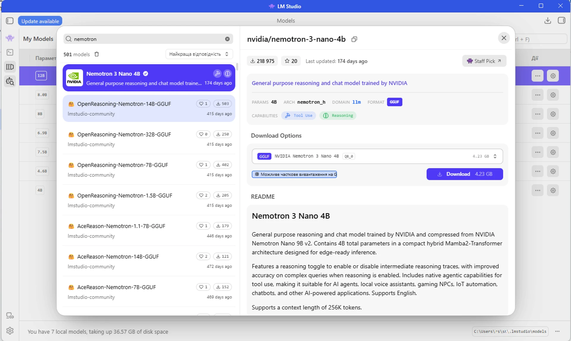Open the three-dot menu for the 8B row

click(x=537, y=114)
